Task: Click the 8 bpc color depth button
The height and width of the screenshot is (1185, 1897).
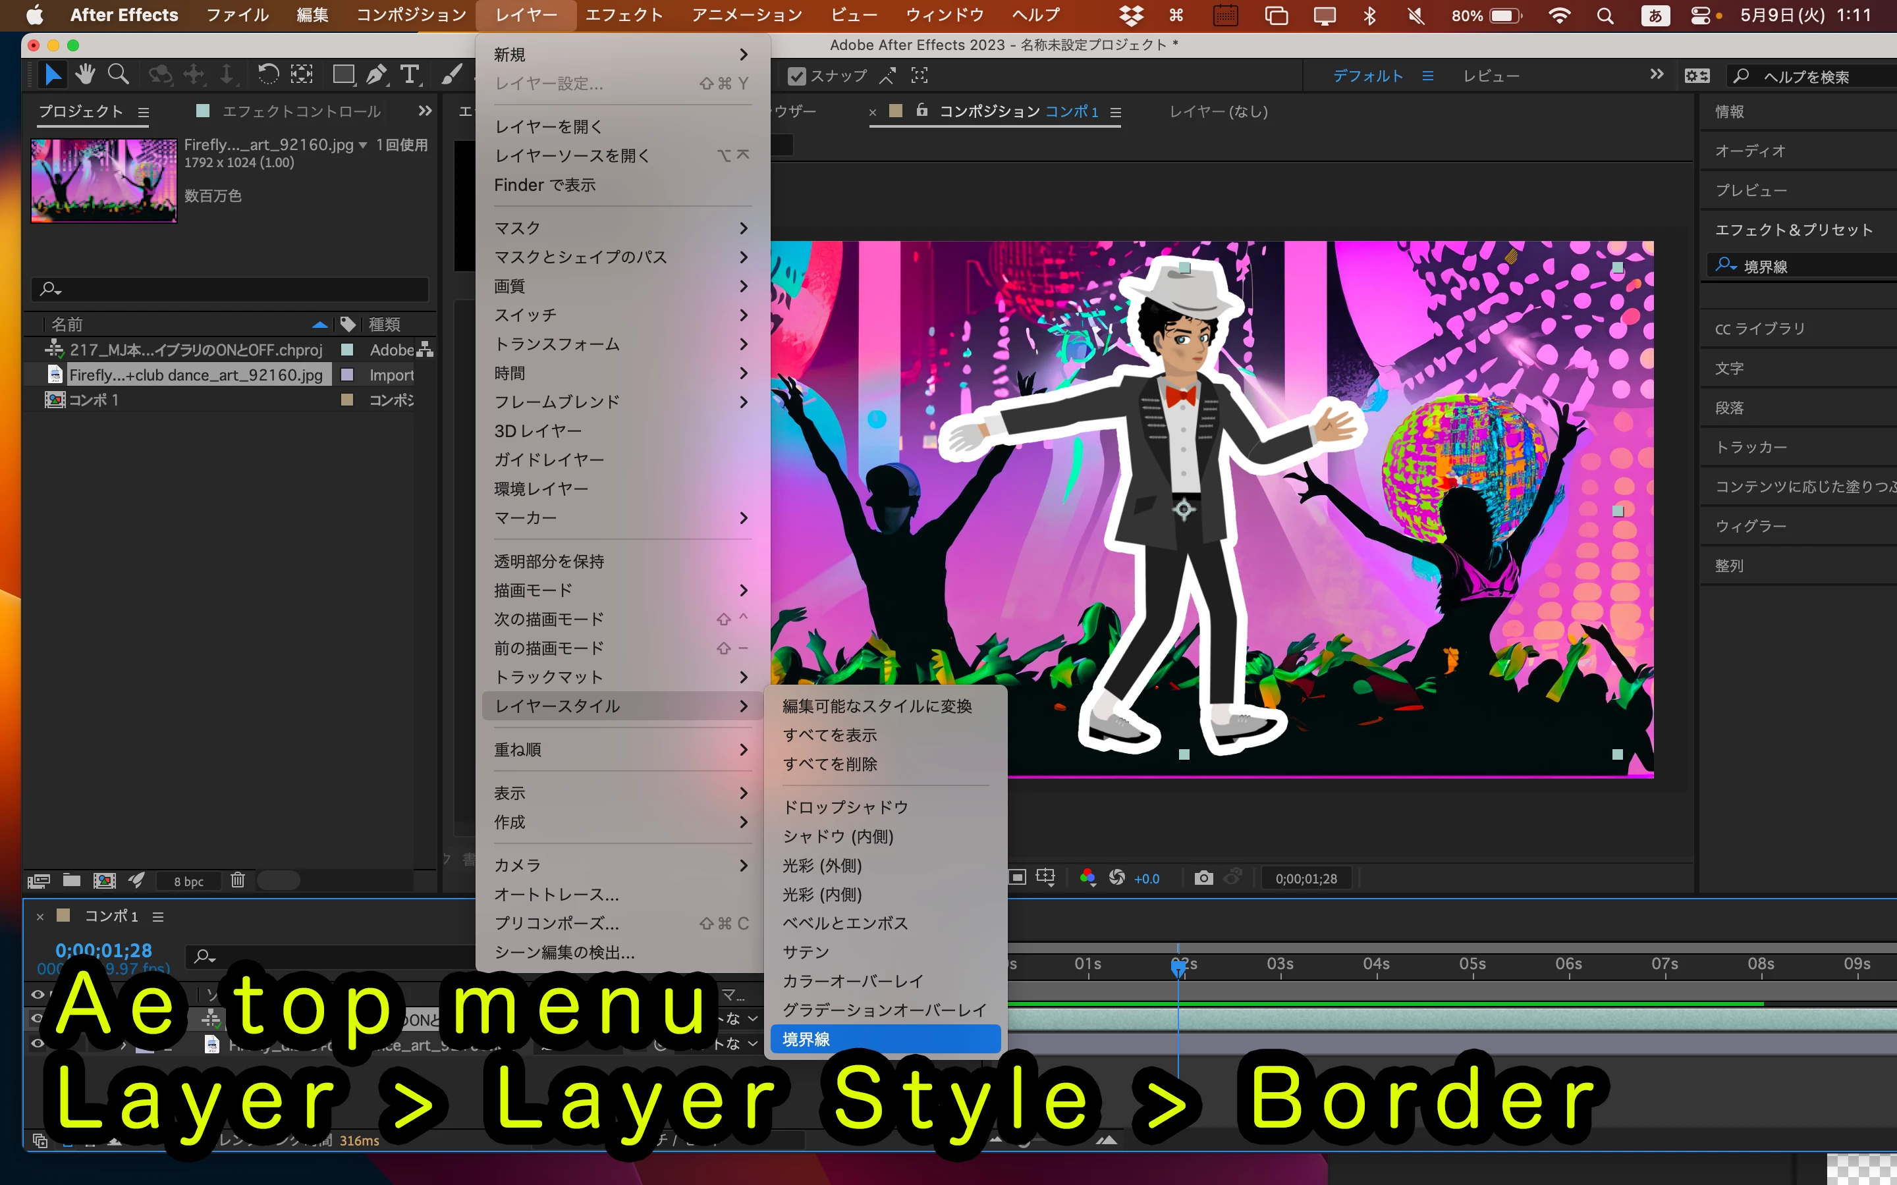Action: coord(188,881)
